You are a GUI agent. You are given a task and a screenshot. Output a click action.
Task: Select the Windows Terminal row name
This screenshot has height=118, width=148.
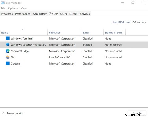22,39
